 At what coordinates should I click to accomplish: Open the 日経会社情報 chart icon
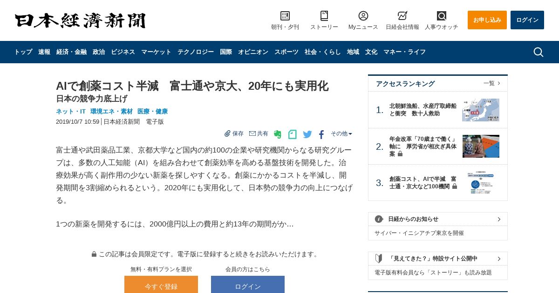(x=402, y=16)
